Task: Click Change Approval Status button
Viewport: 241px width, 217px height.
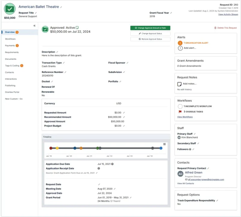Action: tap(150, 33)
